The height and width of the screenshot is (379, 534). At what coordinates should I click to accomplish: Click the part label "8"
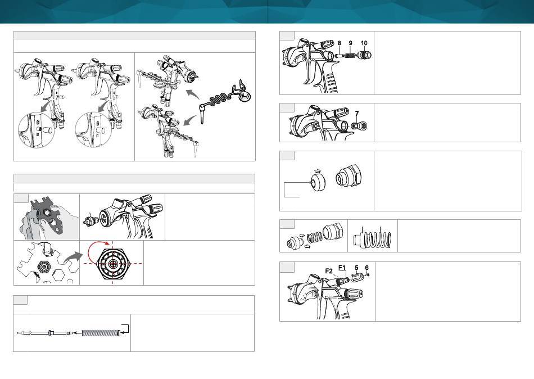click(x=339, y=43)
